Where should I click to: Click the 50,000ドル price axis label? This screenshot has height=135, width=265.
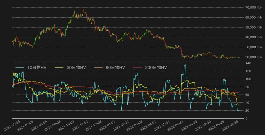click(254, 27)
